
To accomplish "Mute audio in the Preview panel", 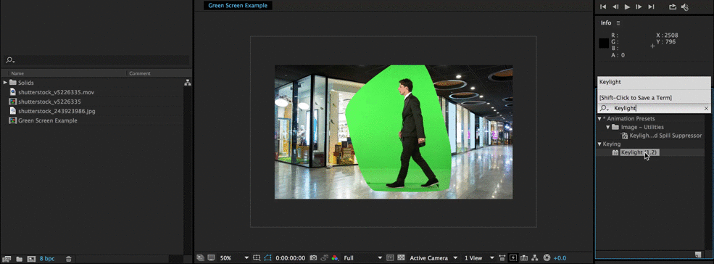I will [x=685, y=7].
